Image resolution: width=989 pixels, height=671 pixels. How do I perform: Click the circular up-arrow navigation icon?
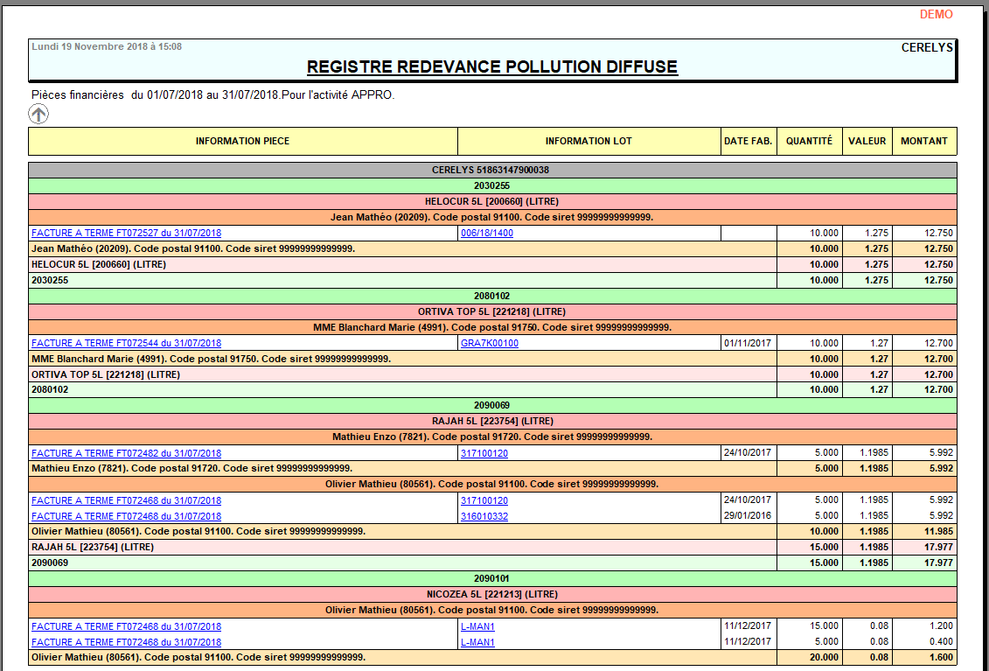38,114
